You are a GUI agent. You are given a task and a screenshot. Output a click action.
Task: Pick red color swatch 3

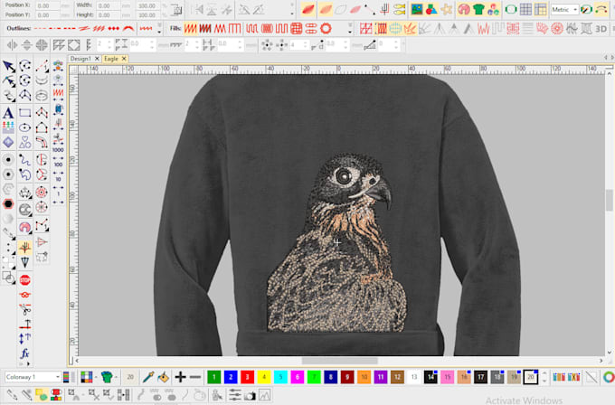247,377
